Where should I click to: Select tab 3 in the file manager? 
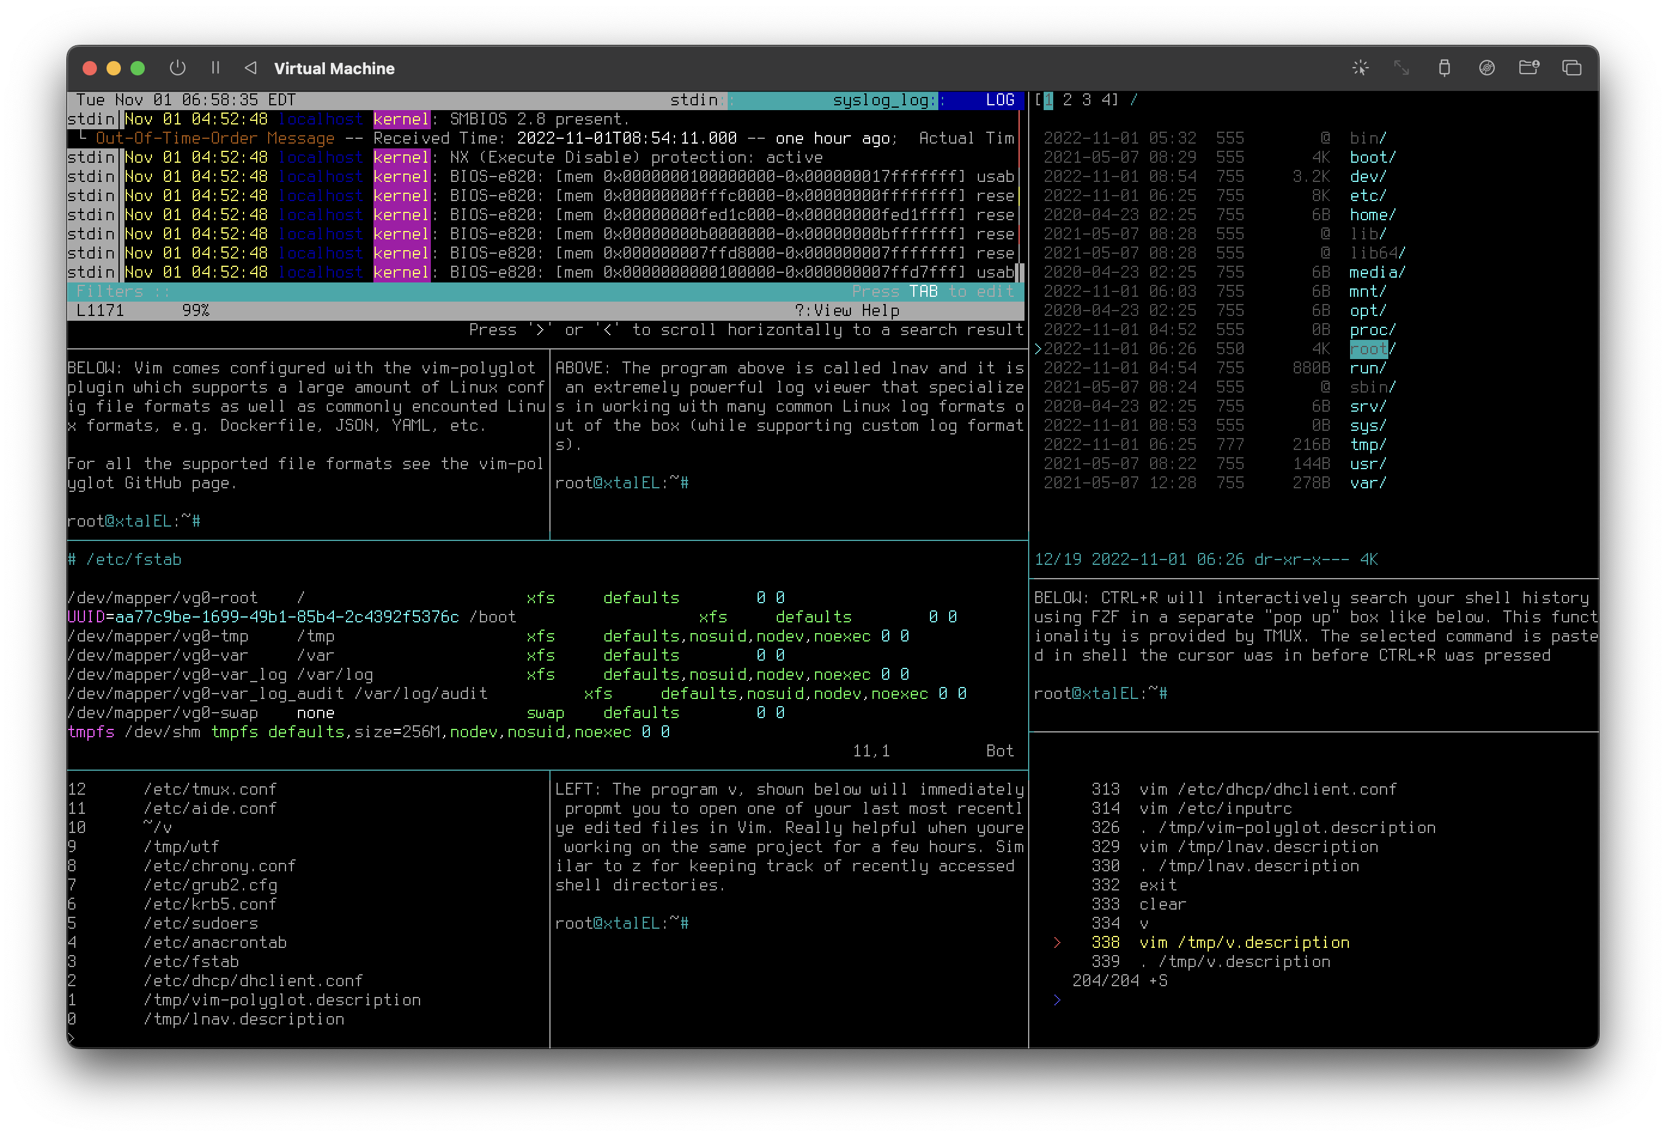1087,100
